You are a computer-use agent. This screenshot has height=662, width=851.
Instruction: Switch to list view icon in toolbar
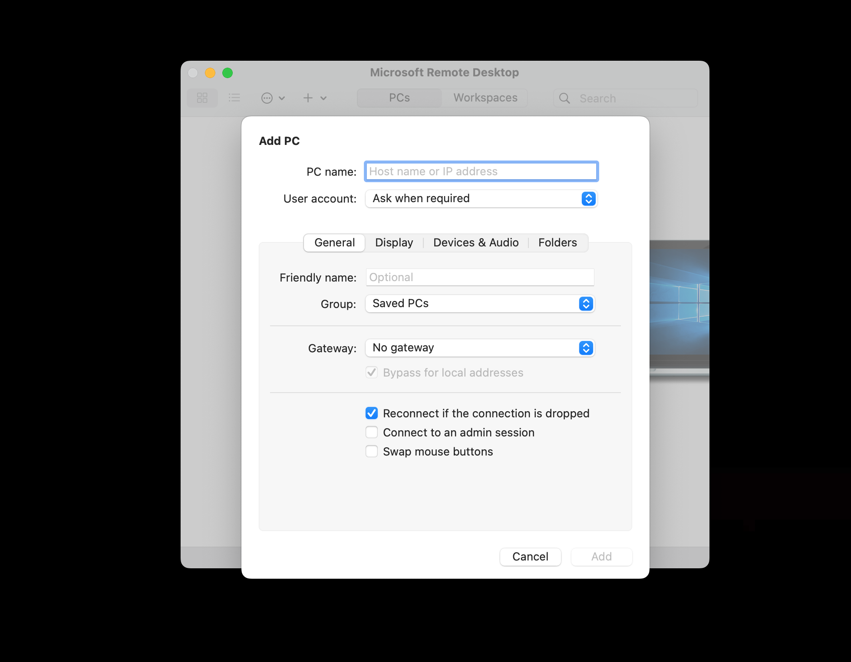pyautogui.click(x=234, y=98)
